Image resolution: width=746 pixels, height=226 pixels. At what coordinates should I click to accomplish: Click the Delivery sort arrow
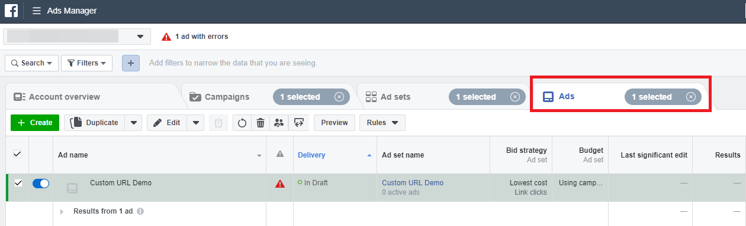(369, 155)
